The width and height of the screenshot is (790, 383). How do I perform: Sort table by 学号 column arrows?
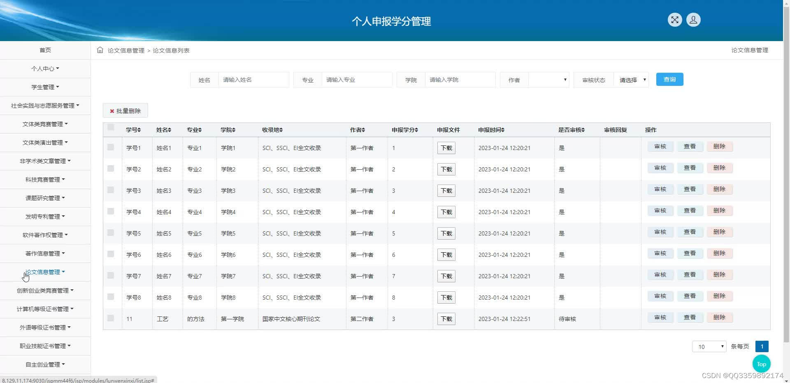[139, 130]
